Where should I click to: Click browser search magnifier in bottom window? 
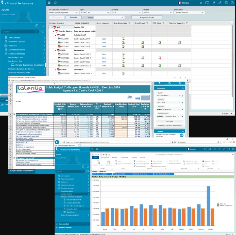click(x=218, y=142)
